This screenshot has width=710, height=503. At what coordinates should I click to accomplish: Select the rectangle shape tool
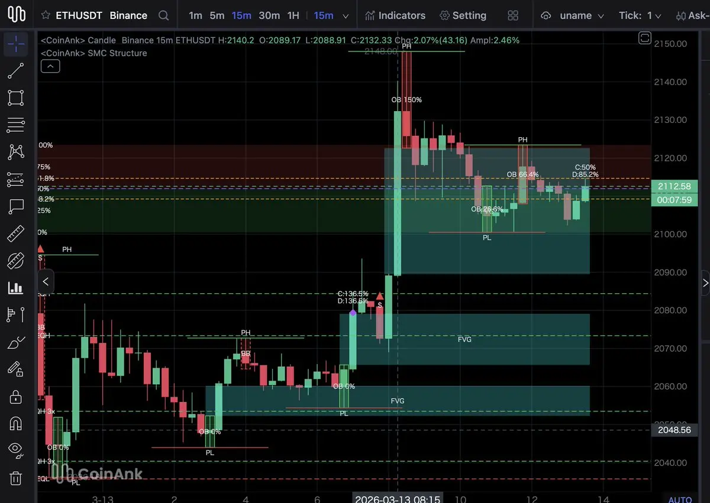[16, 98]
